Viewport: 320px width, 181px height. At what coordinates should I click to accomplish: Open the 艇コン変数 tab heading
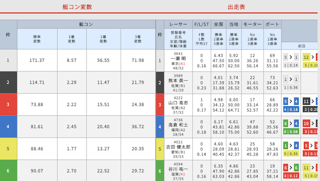[77, 7]
